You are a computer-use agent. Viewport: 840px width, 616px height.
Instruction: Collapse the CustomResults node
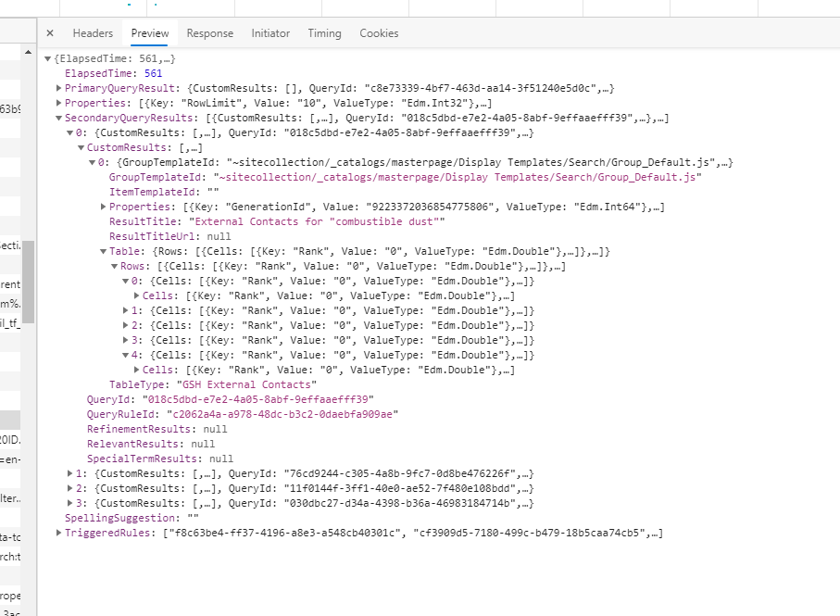pos(81,147)
